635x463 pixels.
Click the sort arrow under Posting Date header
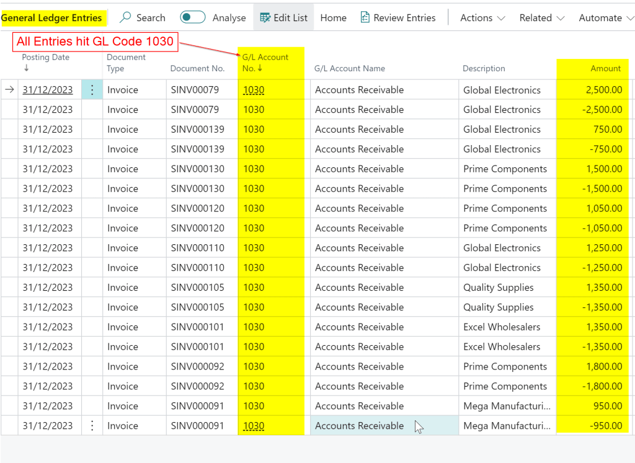point(26,68)
